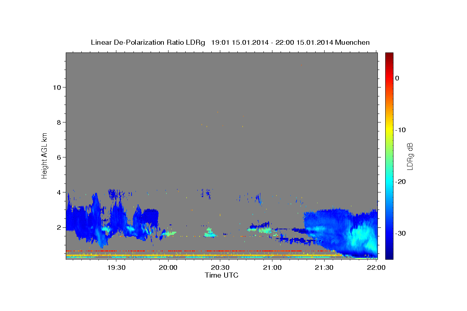This screenshot has height=311, width=467.
Task: Click the 19:30 time tick label
Action: pos(116,267)
